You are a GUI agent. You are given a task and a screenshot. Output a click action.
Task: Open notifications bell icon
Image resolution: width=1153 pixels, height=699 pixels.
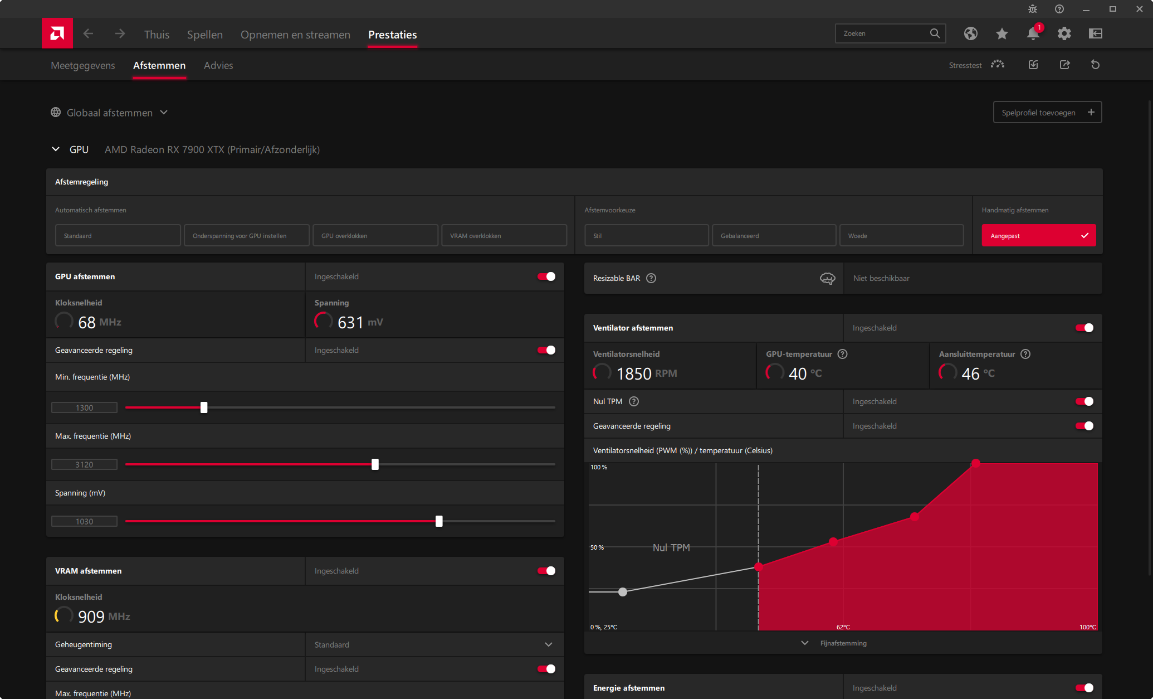pos(1033,33)
